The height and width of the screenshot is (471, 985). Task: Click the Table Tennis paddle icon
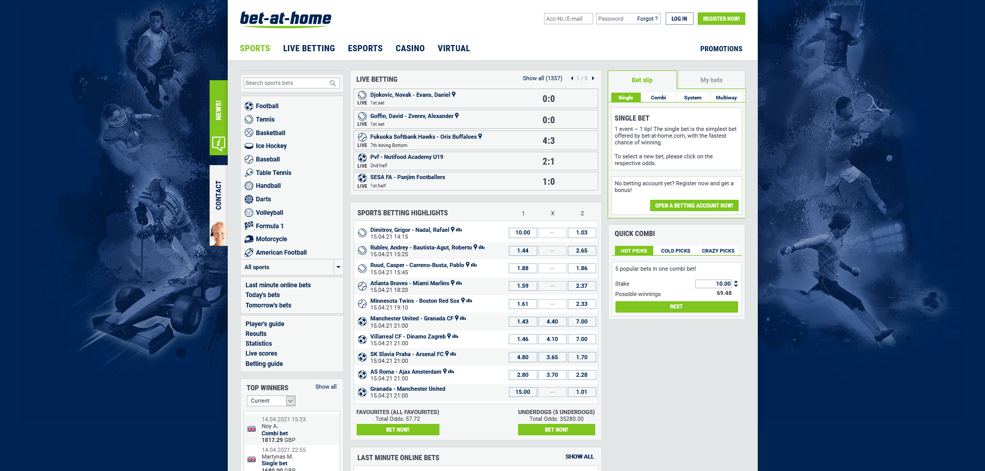click(x=249, y=173)
